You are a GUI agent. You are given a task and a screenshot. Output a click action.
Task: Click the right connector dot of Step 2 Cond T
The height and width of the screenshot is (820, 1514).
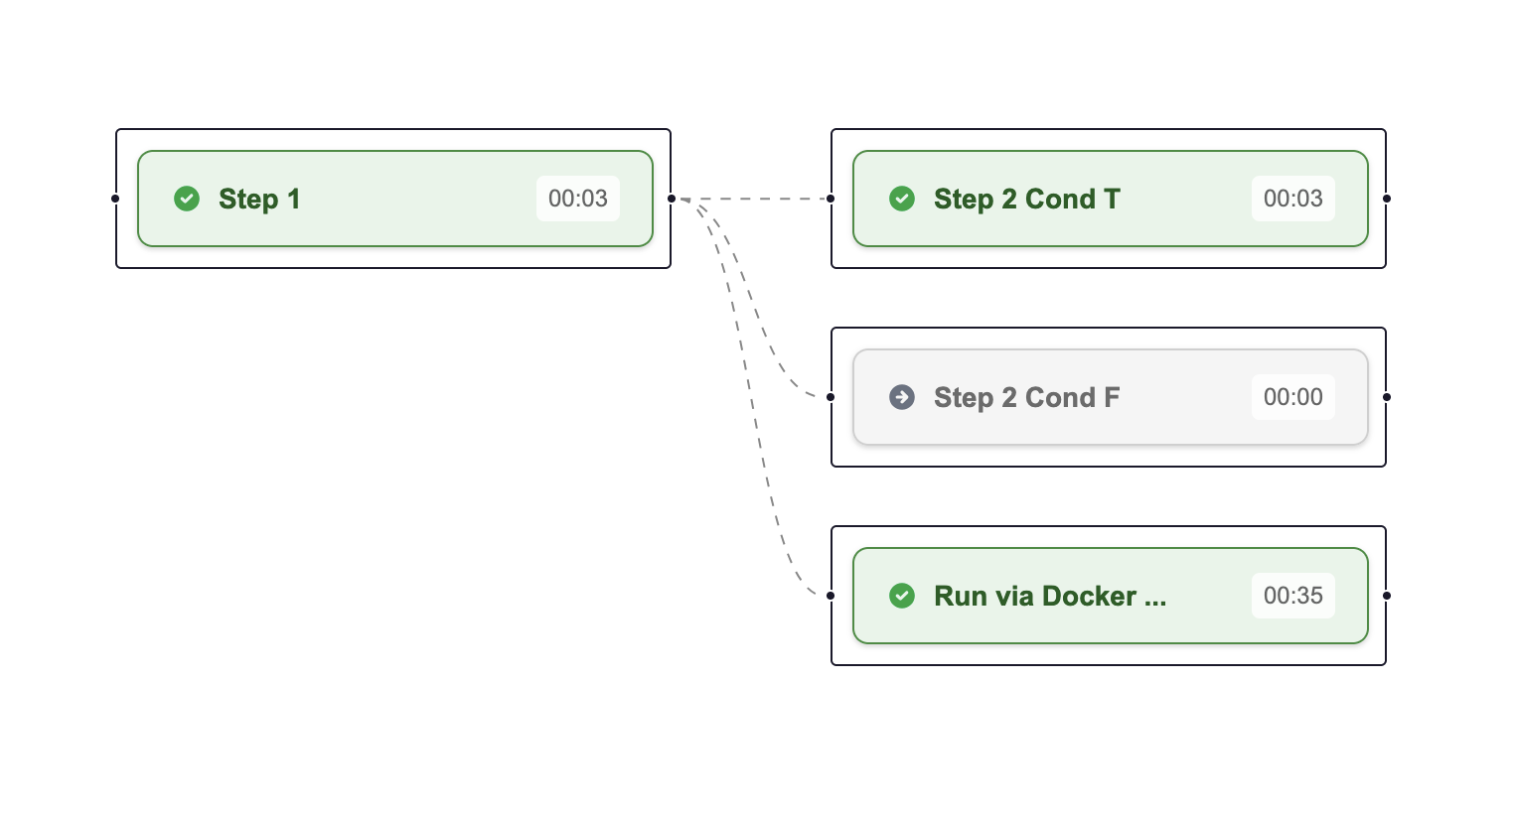click(1387, 199)
